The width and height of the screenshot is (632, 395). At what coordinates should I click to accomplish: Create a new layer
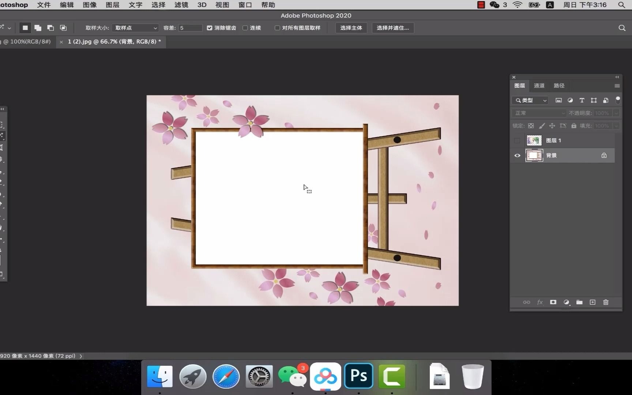[592, 302]
